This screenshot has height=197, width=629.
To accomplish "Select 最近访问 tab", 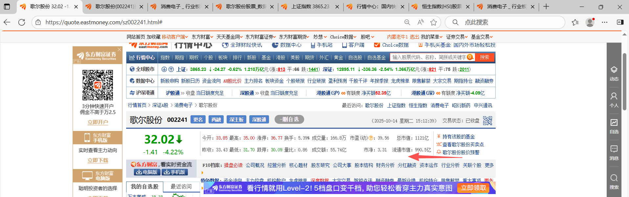I will click(181, 186).
